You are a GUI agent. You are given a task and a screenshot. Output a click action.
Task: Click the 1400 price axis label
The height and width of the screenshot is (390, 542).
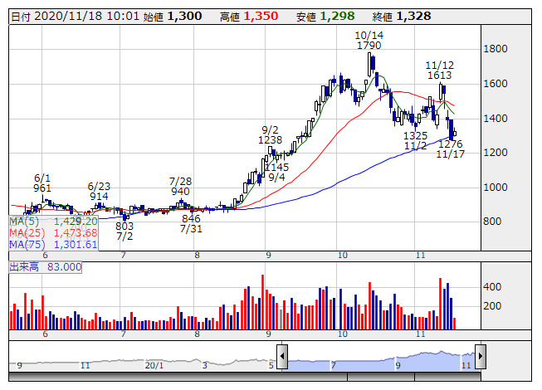click(496, 119)
